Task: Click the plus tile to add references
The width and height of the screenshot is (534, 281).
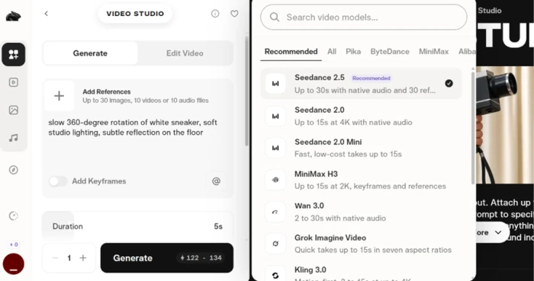Action: point(59,96)
